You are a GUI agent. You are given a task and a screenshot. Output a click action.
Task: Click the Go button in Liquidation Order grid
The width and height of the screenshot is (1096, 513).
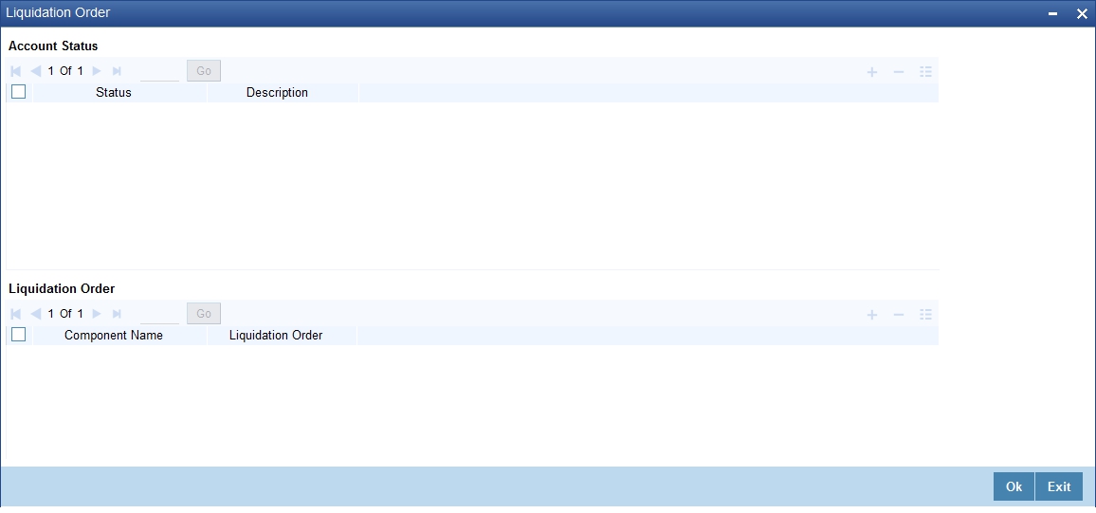(x=204, y=313)
